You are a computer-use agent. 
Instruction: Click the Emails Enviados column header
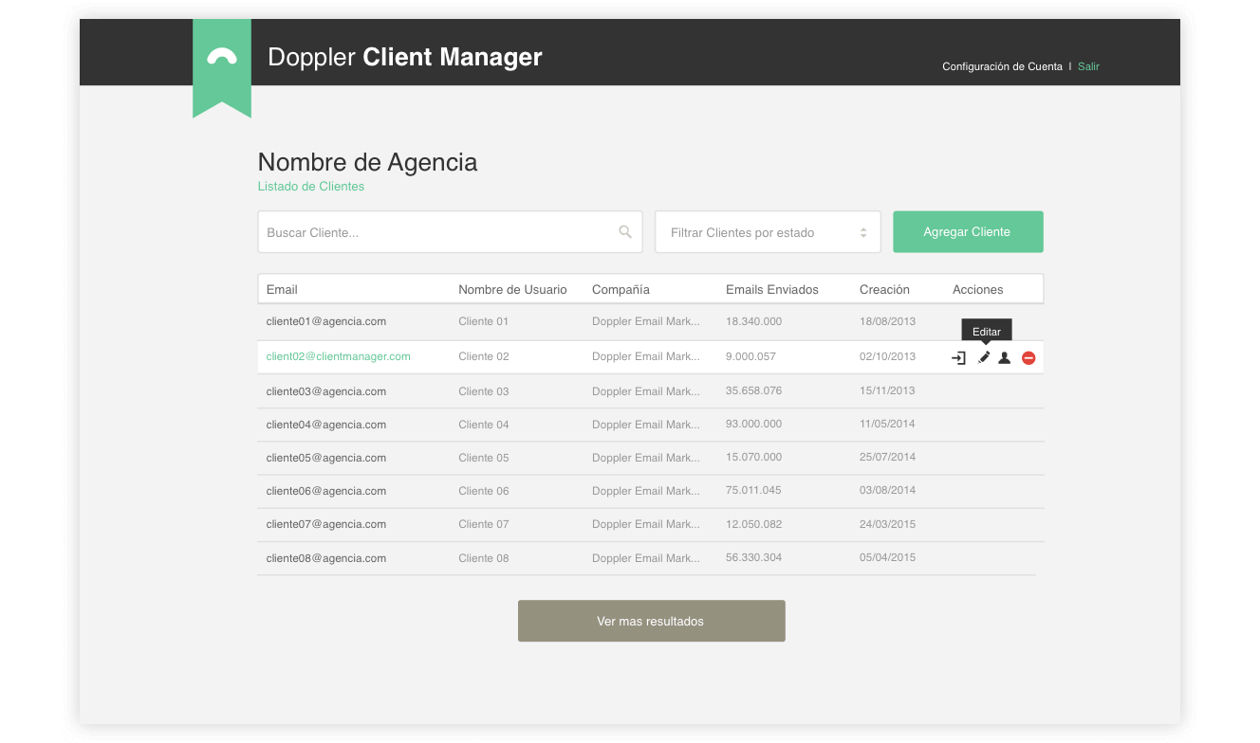click(x=772, y=290)
